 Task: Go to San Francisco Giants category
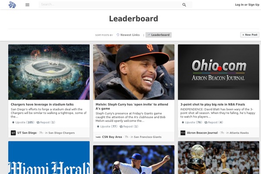click(x=147, y=137)
